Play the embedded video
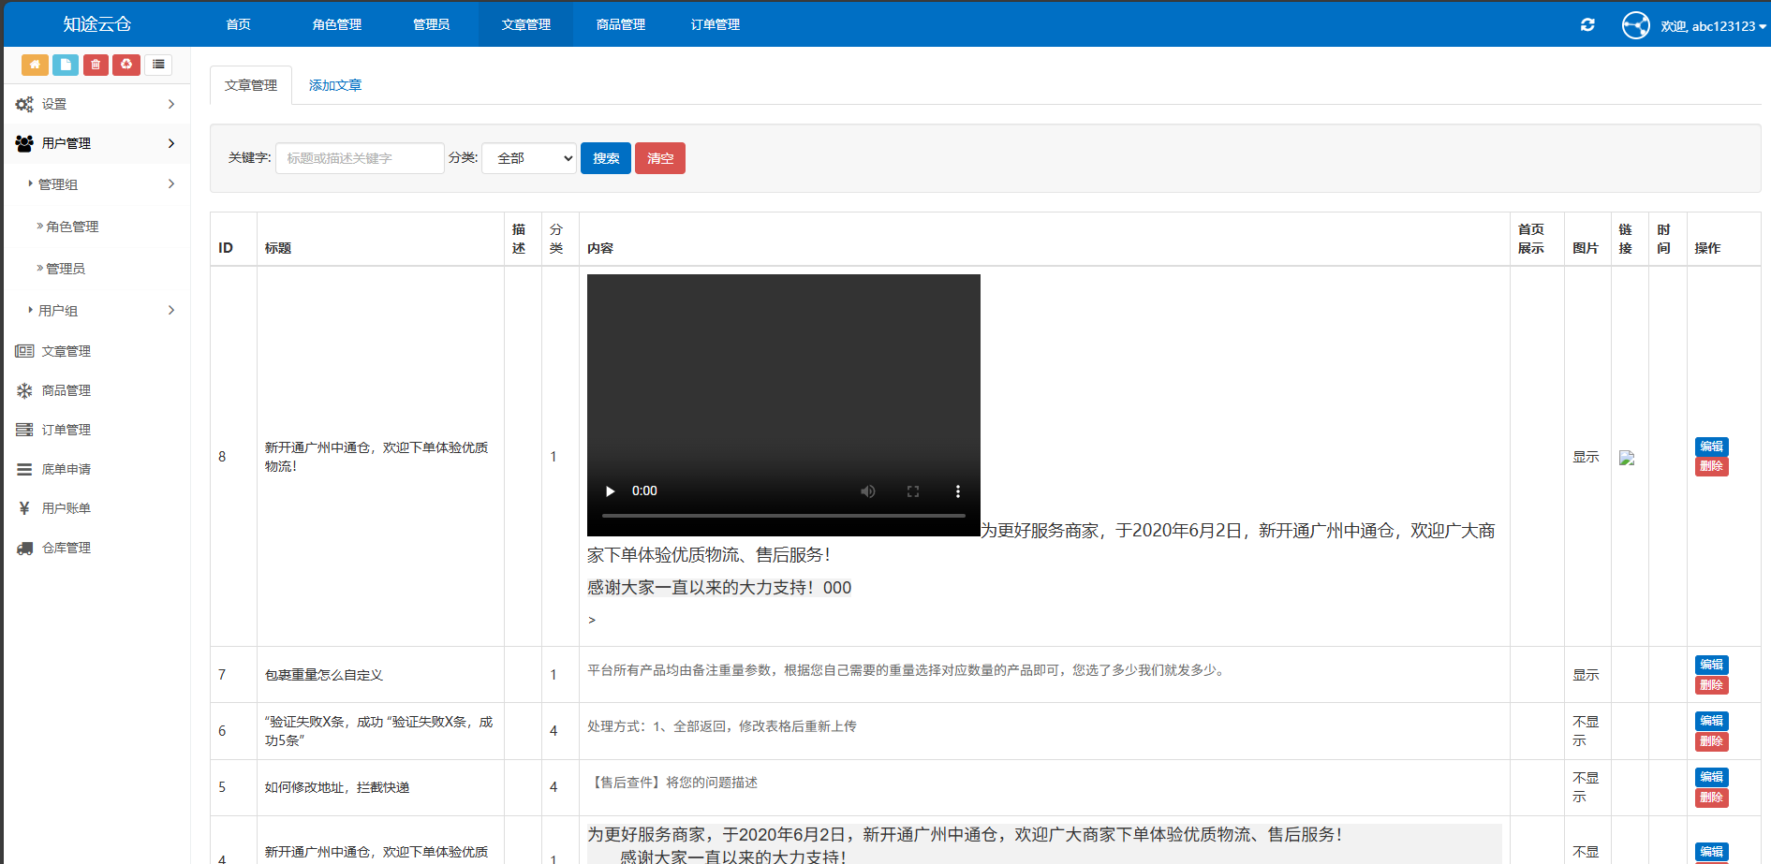Screen dimensions: 1771x864 pos(611,491)
